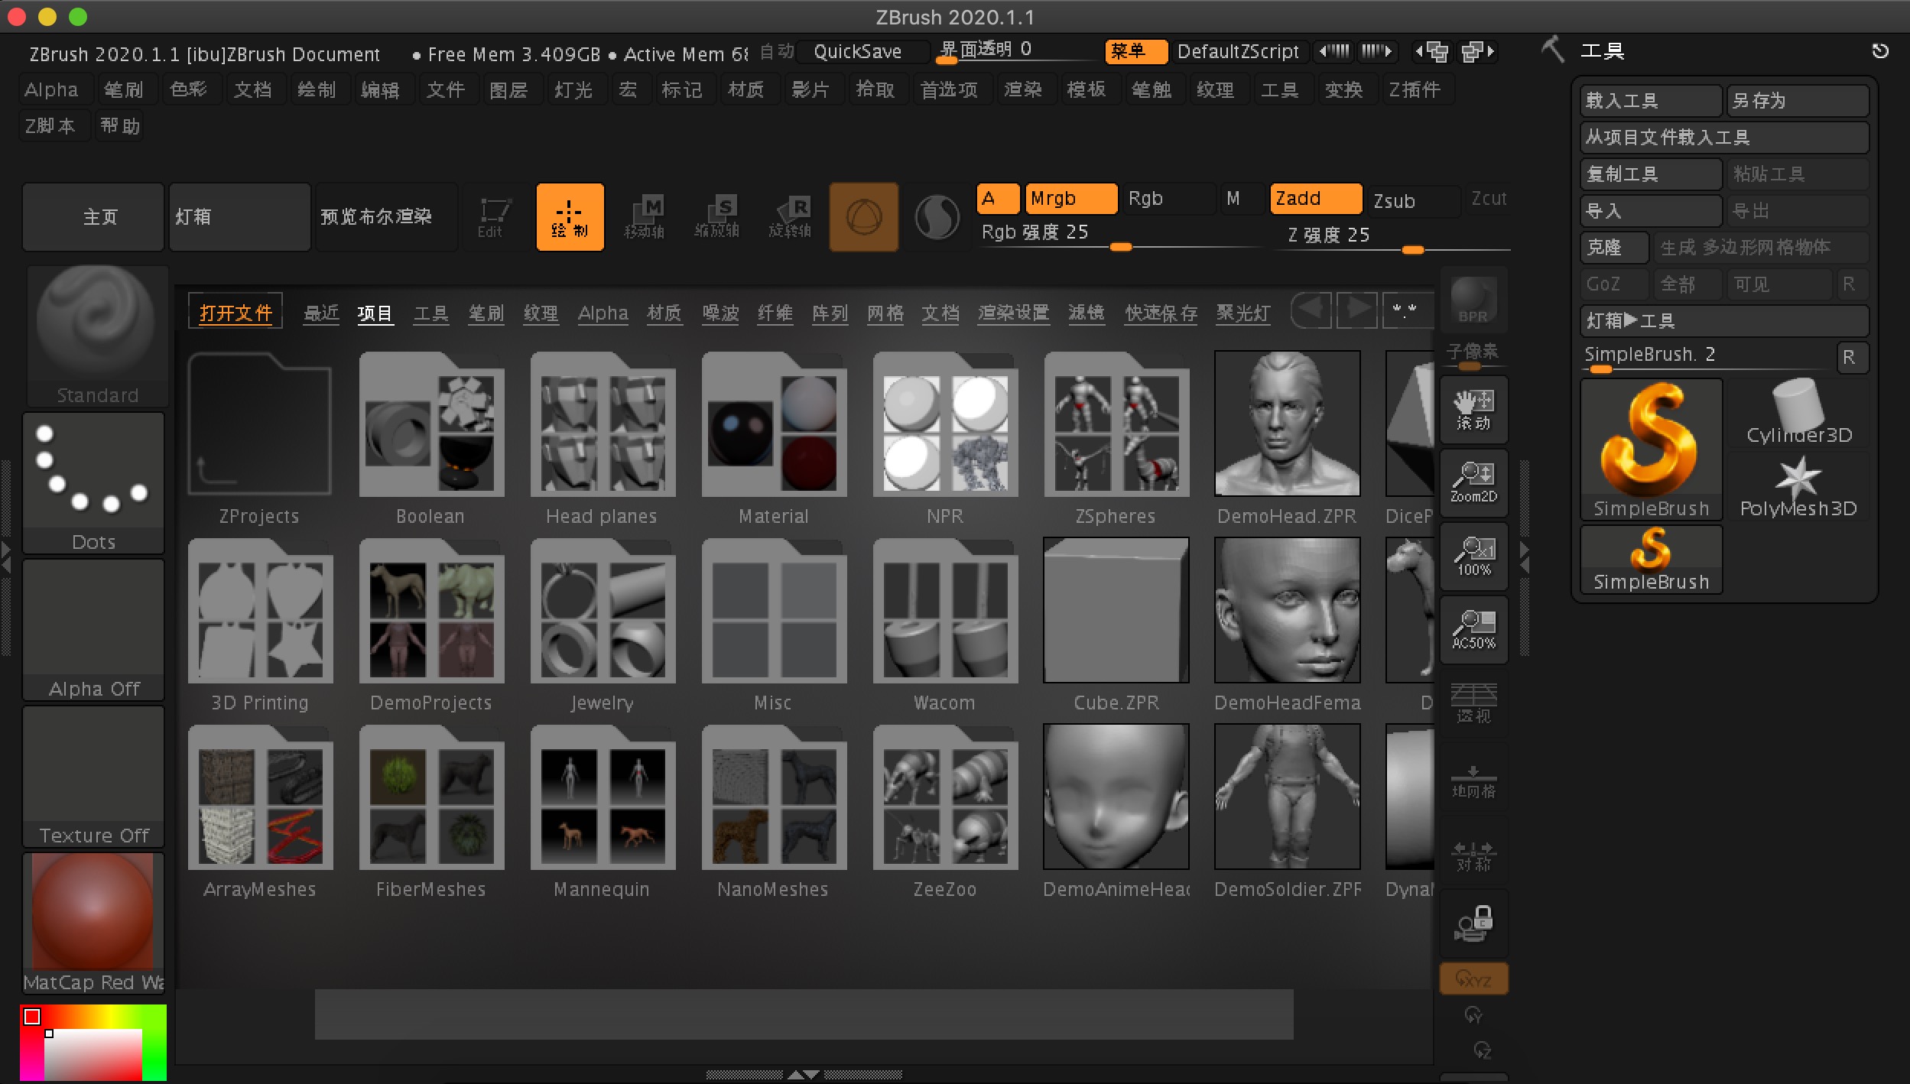Toggle the Zcut mode
The image size is (1910, 1084).
point(1489,199)
